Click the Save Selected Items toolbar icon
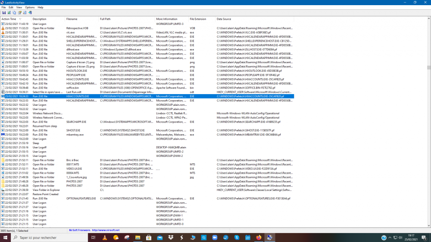Image resolution: width=431 pixels, height=242 pixels. click(4, 12)
